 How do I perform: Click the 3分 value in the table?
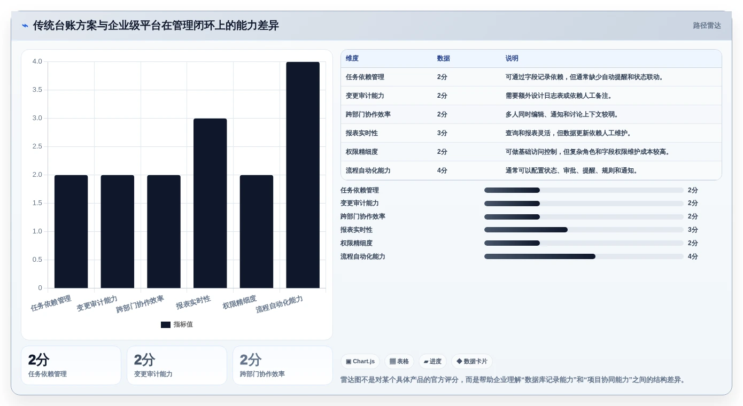pos(442,133)
